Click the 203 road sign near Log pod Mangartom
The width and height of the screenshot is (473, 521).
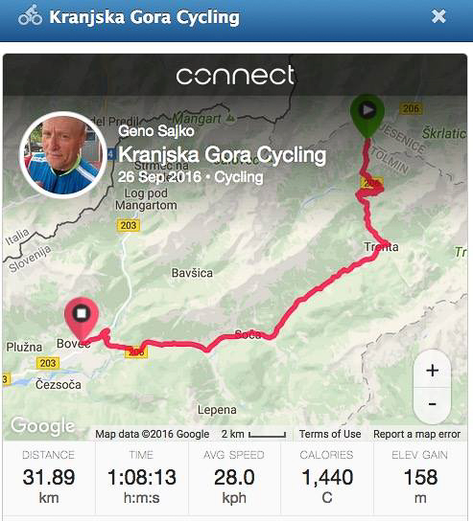[x=129, y=225]
